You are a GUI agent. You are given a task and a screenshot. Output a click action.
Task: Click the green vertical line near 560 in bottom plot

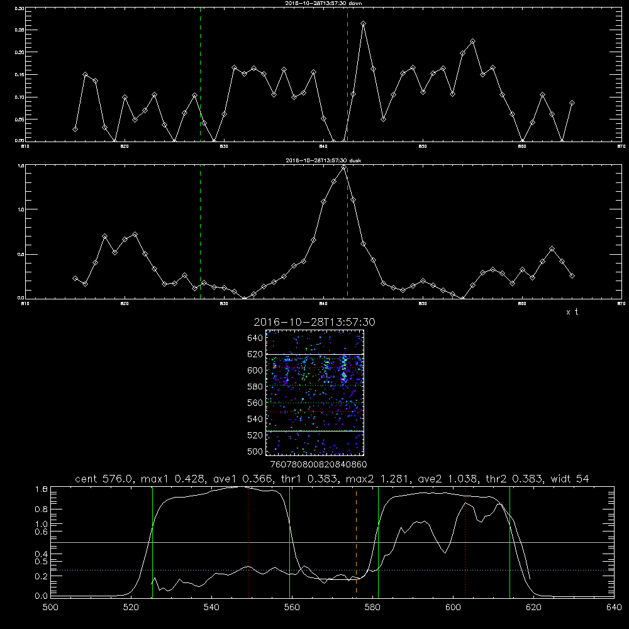[x=289, y=542]
